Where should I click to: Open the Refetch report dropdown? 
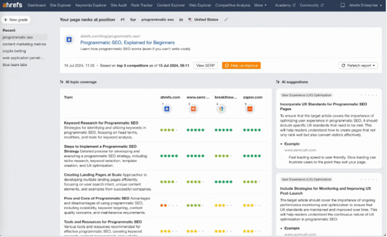point(358,66)
